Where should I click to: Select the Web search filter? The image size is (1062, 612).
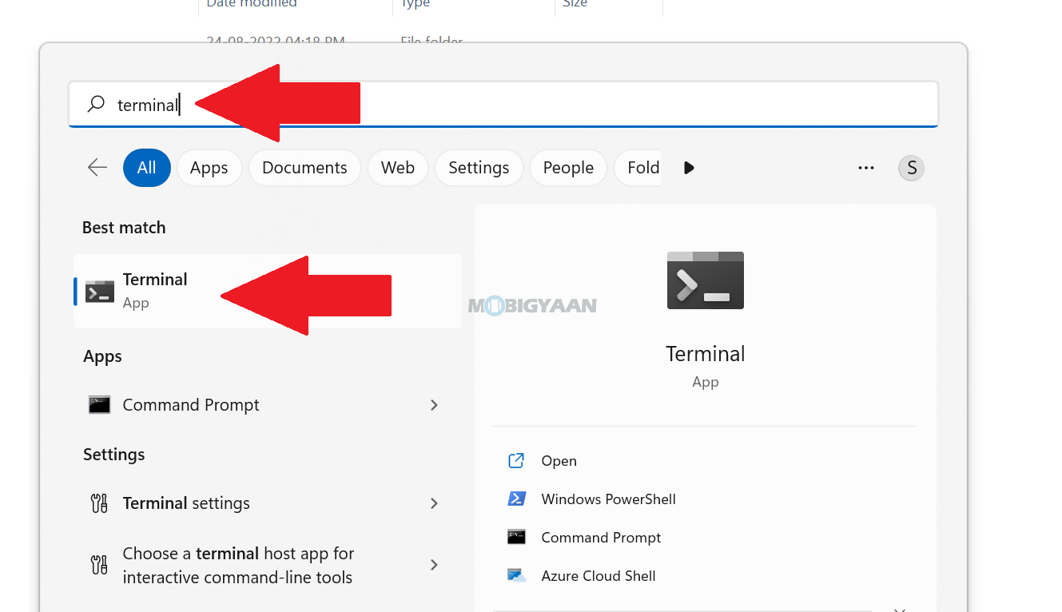(x=397, y=168)
